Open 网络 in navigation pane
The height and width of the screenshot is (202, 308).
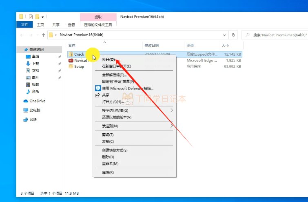point(33,119)
